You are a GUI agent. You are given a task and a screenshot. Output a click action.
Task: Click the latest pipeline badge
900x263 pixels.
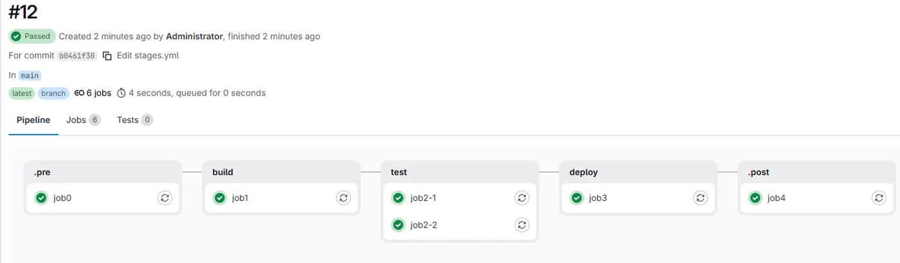pos(22,93)
